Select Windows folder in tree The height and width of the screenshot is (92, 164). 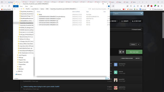21,69
